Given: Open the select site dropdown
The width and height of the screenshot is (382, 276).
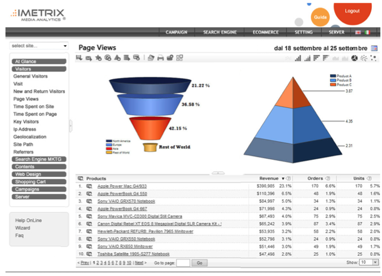Looking at the screenshot, I should pos(39,46).
